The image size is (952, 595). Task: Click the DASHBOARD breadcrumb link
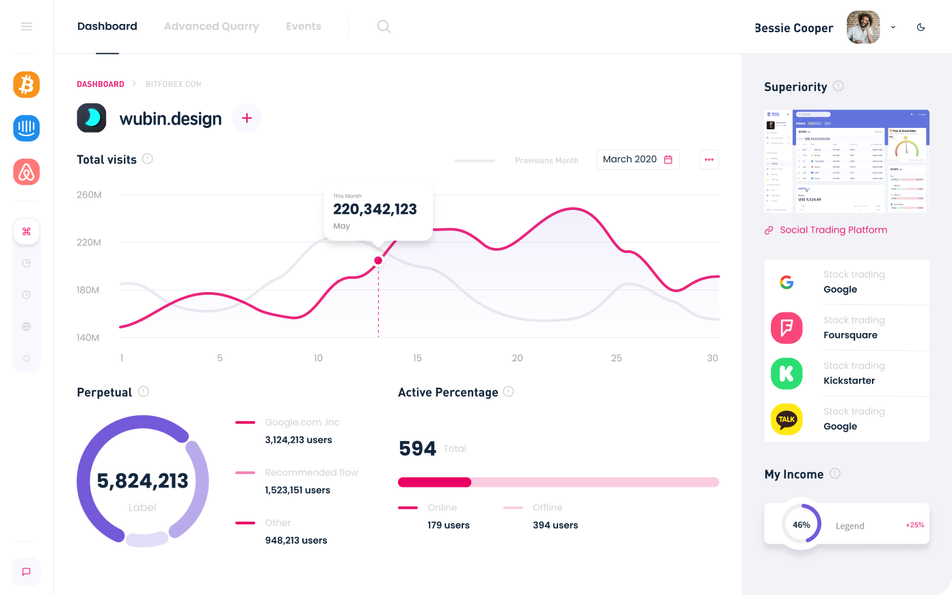click(x=101, y=84)
